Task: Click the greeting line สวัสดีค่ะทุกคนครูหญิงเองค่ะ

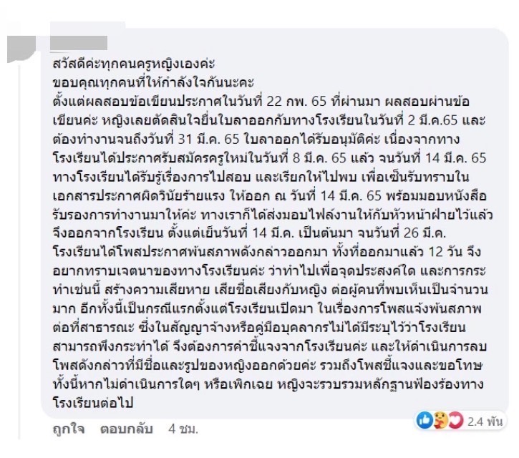Action: pos(134,63)
